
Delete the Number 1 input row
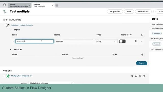(136, 41)
